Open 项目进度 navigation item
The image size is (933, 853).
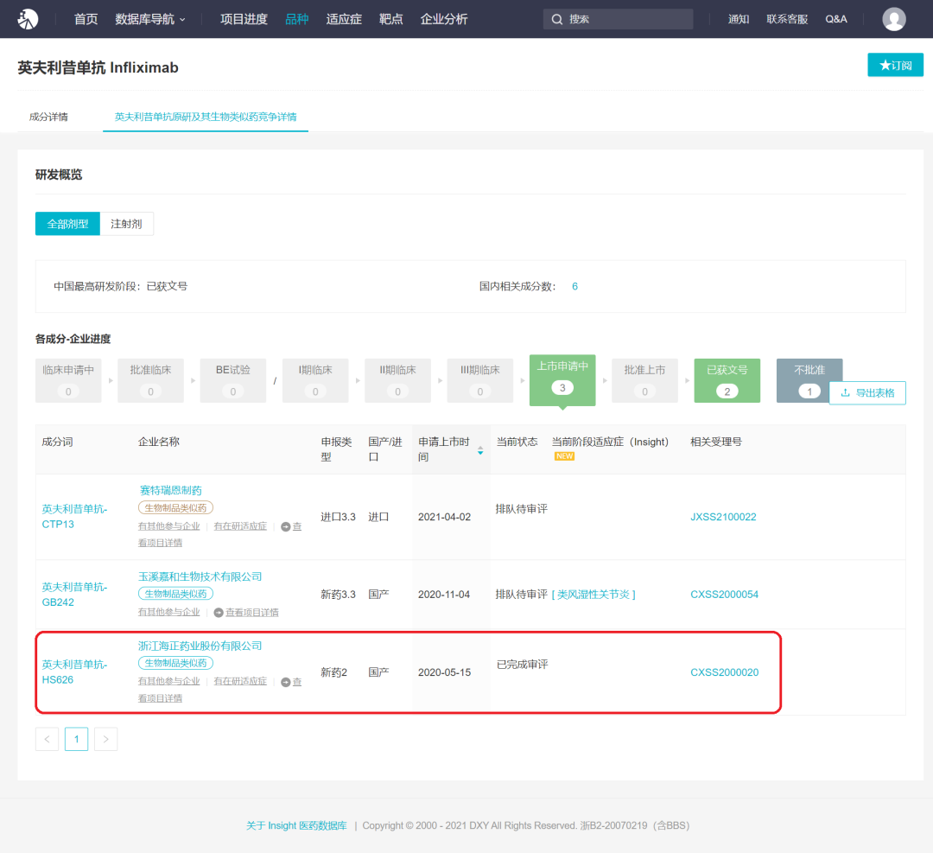(244, 19)
